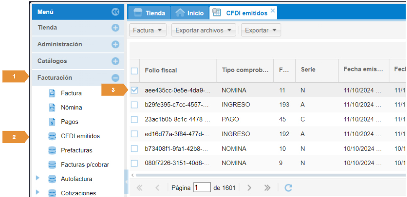407x197 pixels.
Task: Collapse the Menú sidebar panel
Action: [116, 12]
